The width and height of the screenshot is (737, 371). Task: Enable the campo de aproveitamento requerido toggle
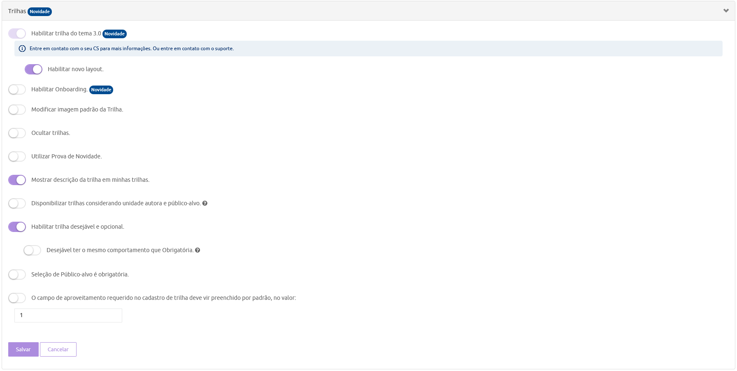[x=17, y=298]
